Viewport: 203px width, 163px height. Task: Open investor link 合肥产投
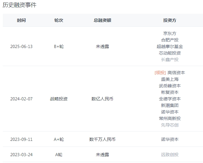click(170, 40)
